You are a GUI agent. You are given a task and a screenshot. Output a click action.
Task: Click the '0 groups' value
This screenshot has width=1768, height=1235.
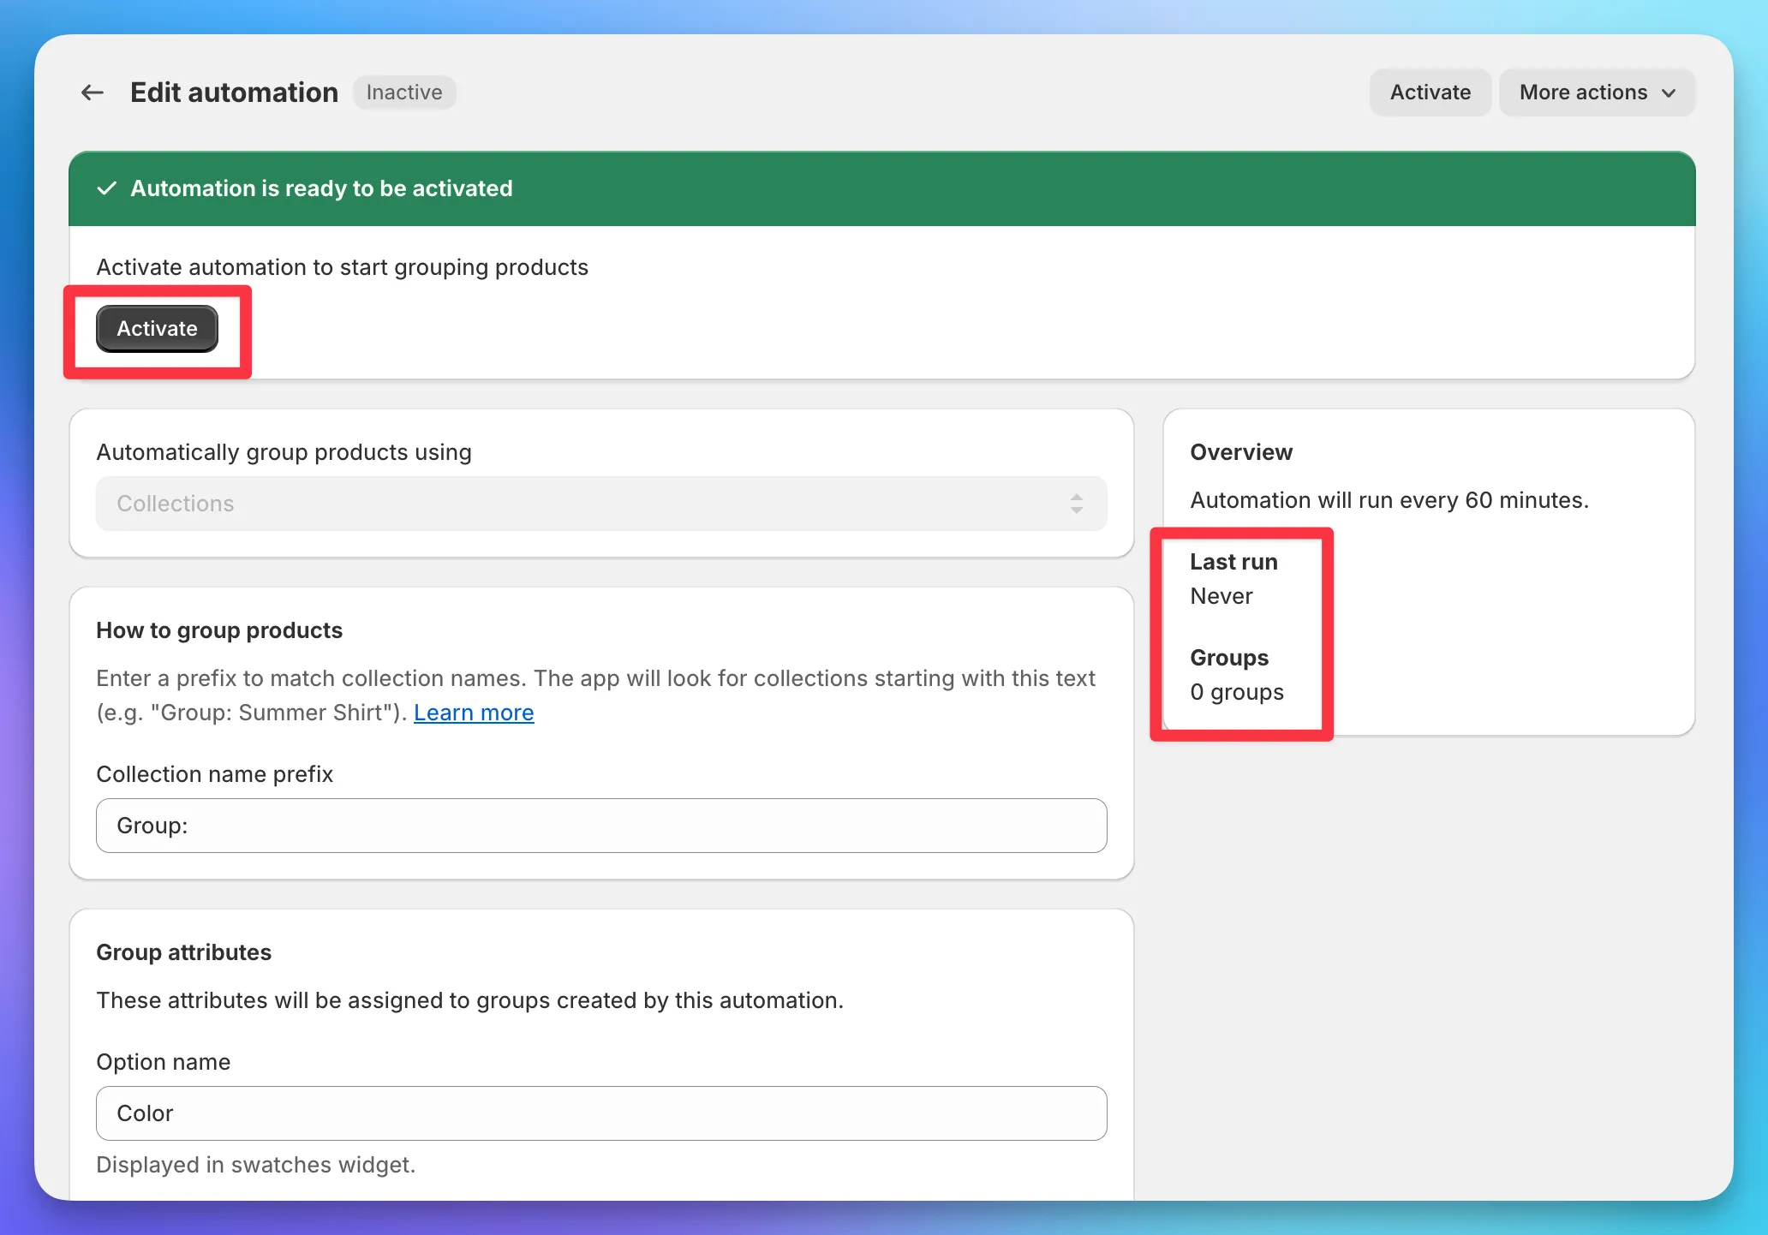click(1237, 692)
